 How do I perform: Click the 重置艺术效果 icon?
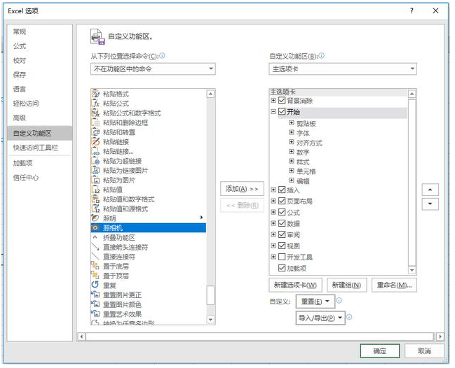coord(95,314)
